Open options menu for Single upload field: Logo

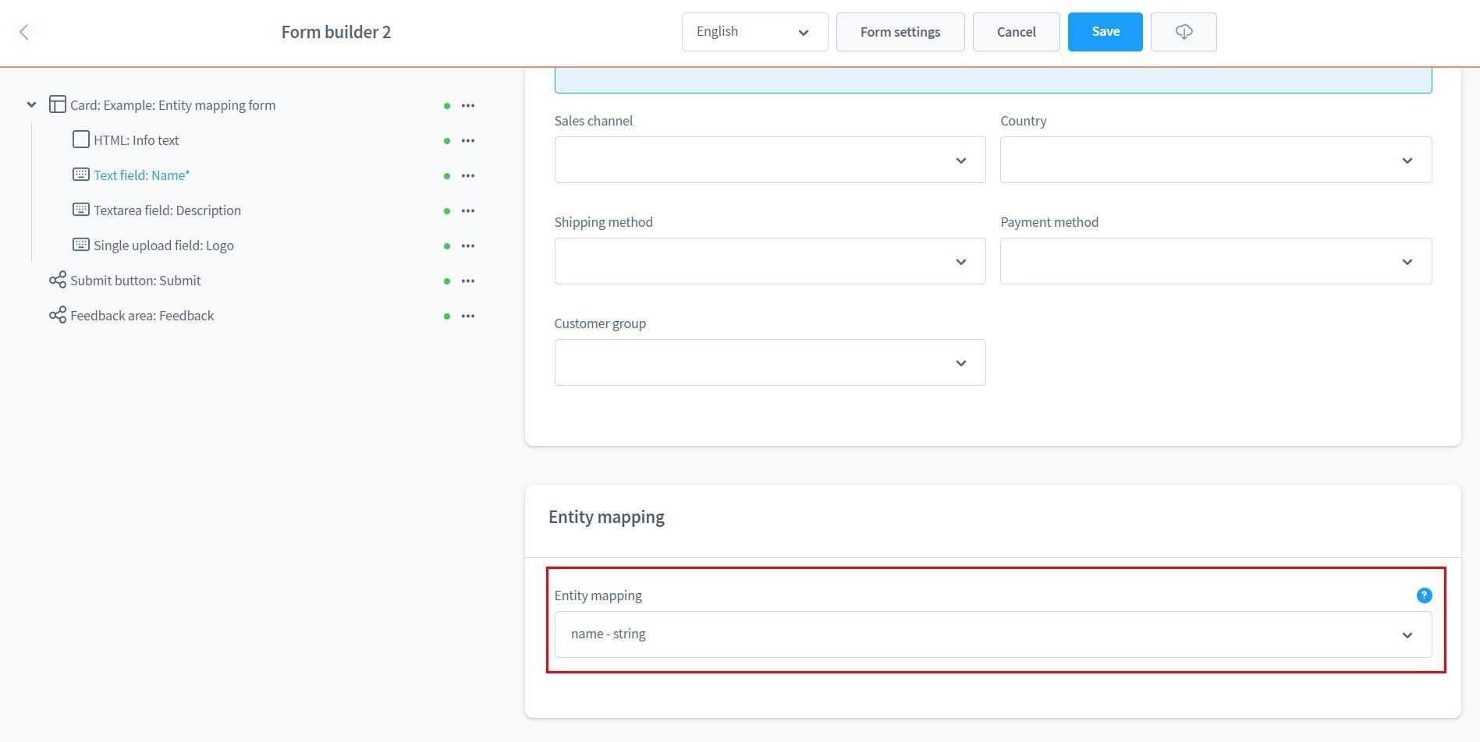(x=467, y=246)
